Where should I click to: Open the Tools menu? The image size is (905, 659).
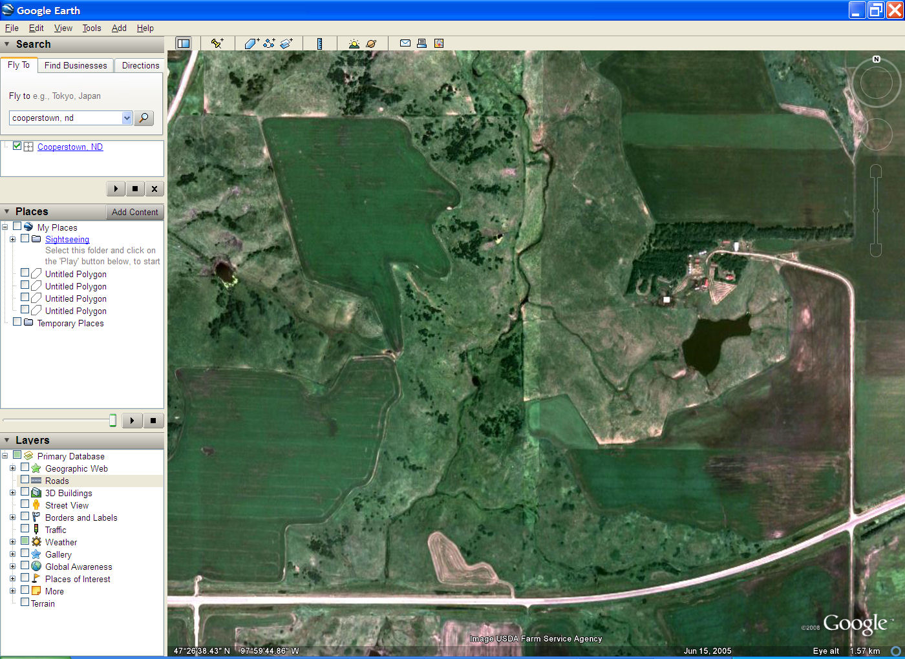92,28
